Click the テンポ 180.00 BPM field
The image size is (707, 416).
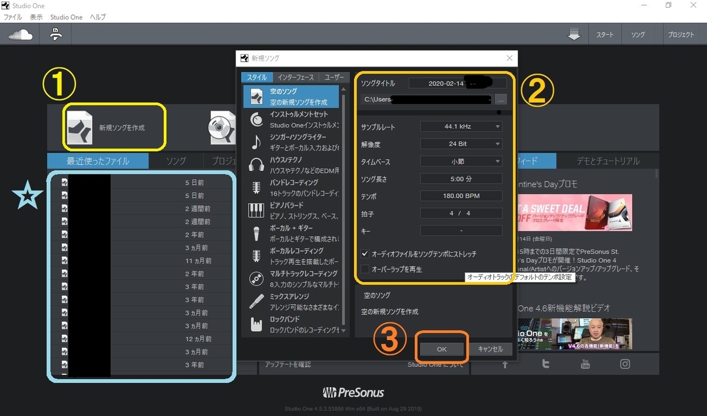point(461,196)
